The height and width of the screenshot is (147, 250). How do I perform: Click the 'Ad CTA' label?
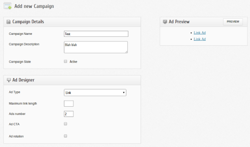[14, 124]
